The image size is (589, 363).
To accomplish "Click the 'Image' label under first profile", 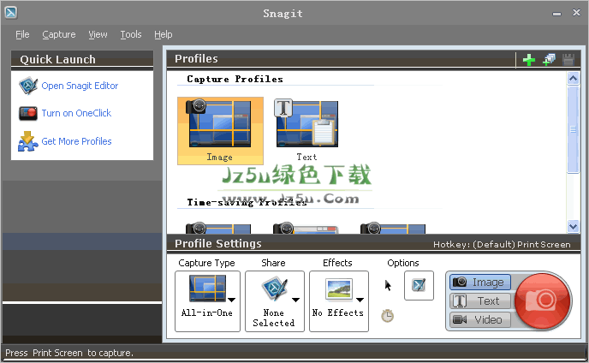I will 220,157.
